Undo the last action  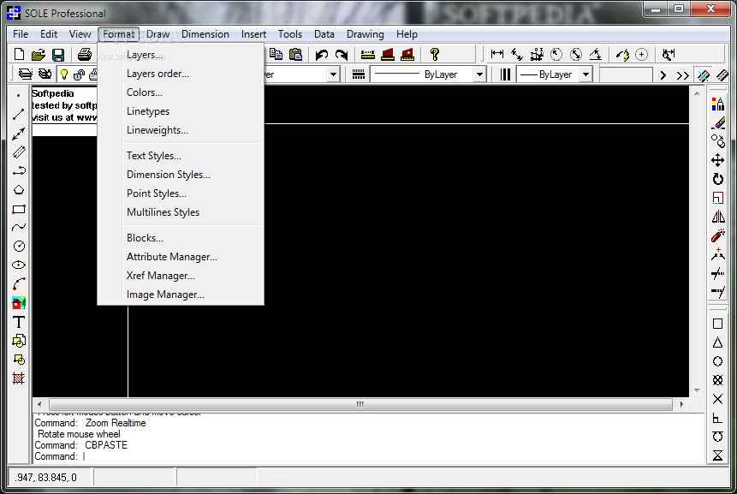(322, 55)
